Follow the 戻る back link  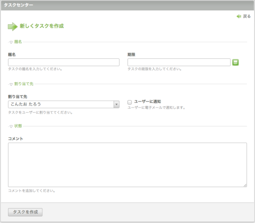point(247,16)
